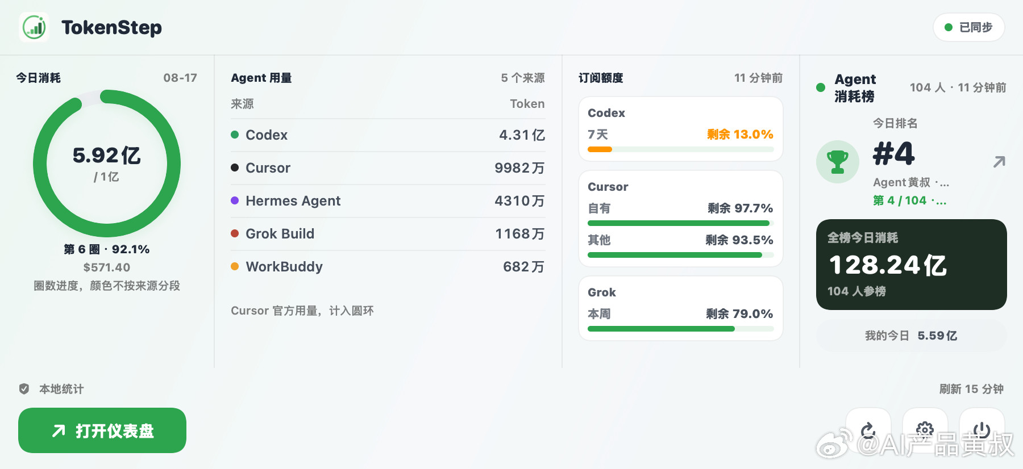Click the 9982万 token value
The height and width of the screenshot is (469, 1023).
coord(519,167)
